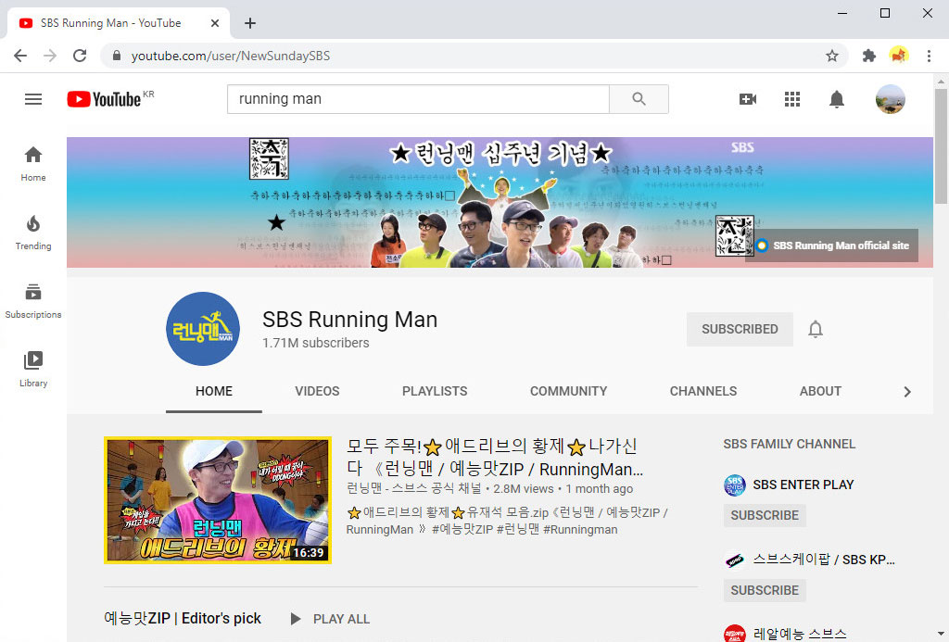The height and width of the screenshot is (642, 949).
Task: Open the Chrome profile avatar icon
Action: pyautogui.click(x=899, y=56)
